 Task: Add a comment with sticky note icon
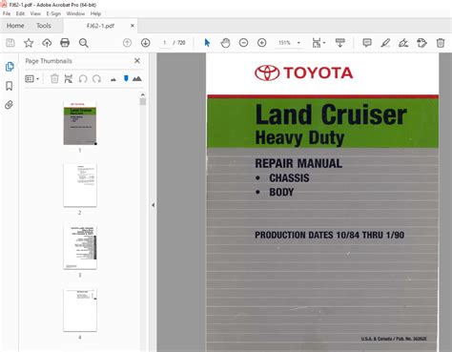point(367,43)
